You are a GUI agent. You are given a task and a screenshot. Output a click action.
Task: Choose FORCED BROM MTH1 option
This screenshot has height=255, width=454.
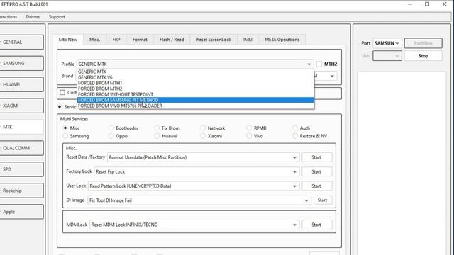pos(196,83)
